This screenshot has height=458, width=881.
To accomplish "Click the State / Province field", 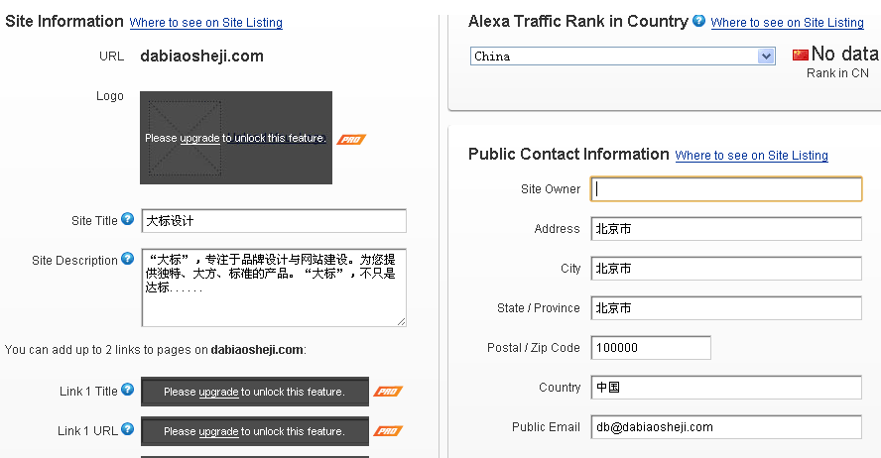I will [726, 308].
